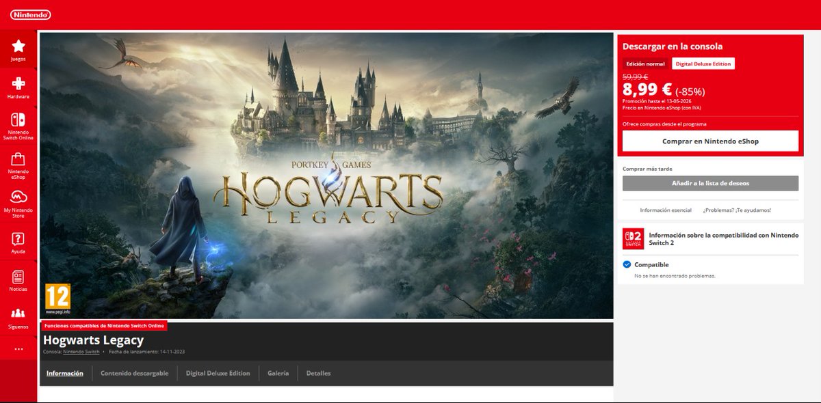Open My Nintendo Store icon
The width and height of the screenshot is (821, 403).
click(x=18, y=197)
